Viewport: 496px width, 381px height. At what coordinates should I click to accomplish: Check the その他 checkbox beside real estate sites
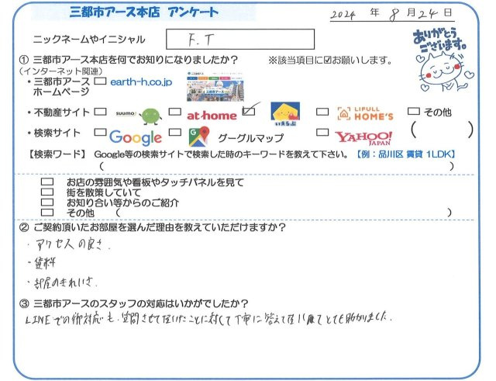(x=414, y=111)
